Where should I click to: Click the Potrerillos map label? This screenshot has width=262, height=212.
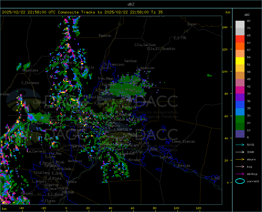tap(53, 120)
